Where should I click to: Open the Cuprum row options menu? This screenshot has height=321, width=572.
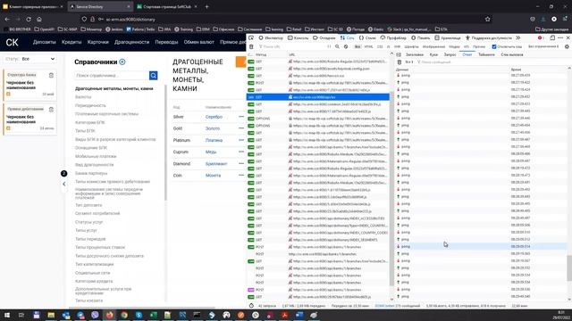[x=241, y=152]
